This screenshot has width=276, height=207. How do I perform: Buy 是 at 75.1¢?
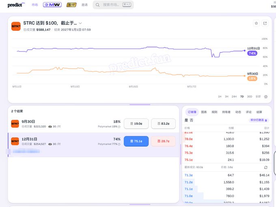coord(136,141)
